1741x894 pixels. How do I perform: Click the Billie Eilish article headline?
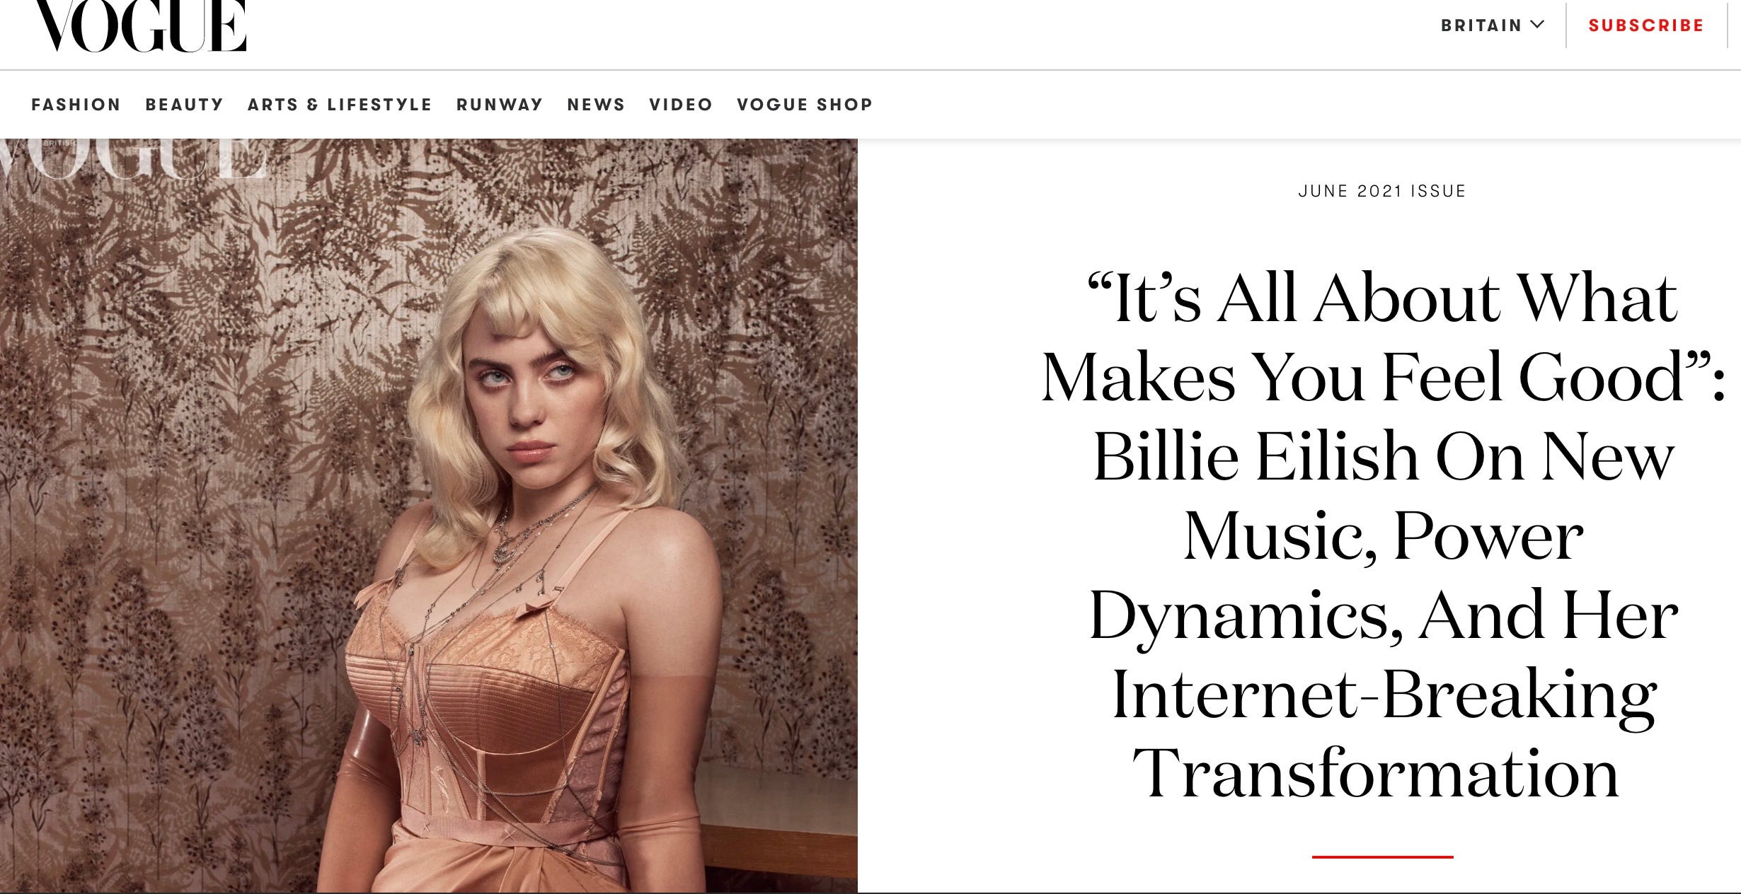click(1382, 535)
